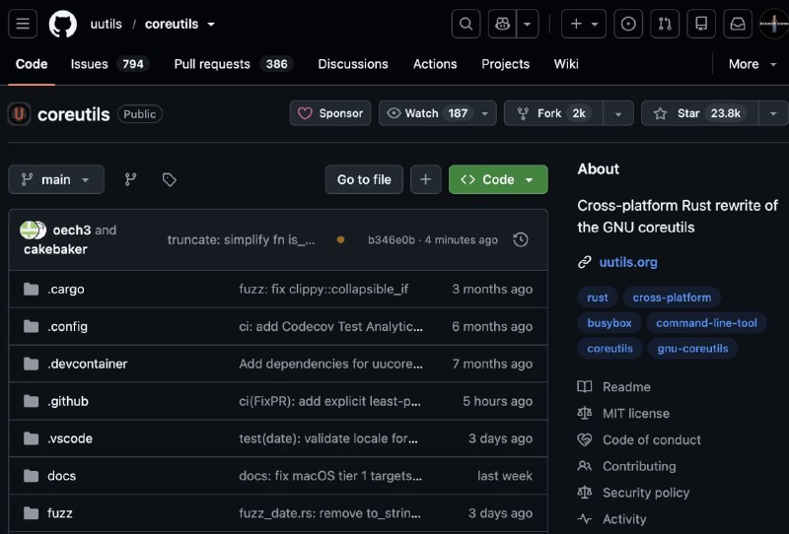This screenshot has height=534, width=789.
Task: Expand the Watch options arrow
Action: (484, 113)
